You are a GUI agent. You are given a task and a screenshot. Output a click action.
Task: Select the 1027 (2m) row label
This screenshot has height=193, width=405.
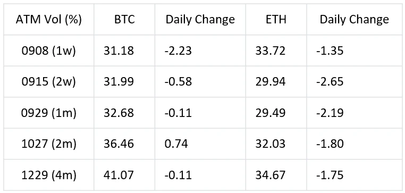48,144
